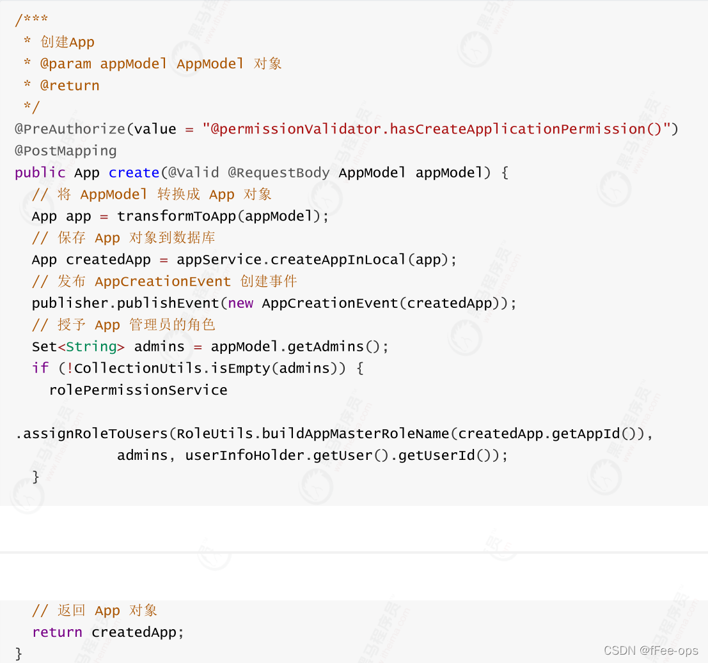This screenshot has width=708, height=663.
Task: Click the permissionValidator string literal
Action: (x=437, y=129)
